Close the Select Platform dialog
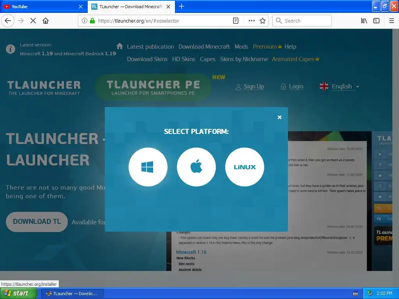The width and height of the screenshot is (399, 299). point(279,117)
